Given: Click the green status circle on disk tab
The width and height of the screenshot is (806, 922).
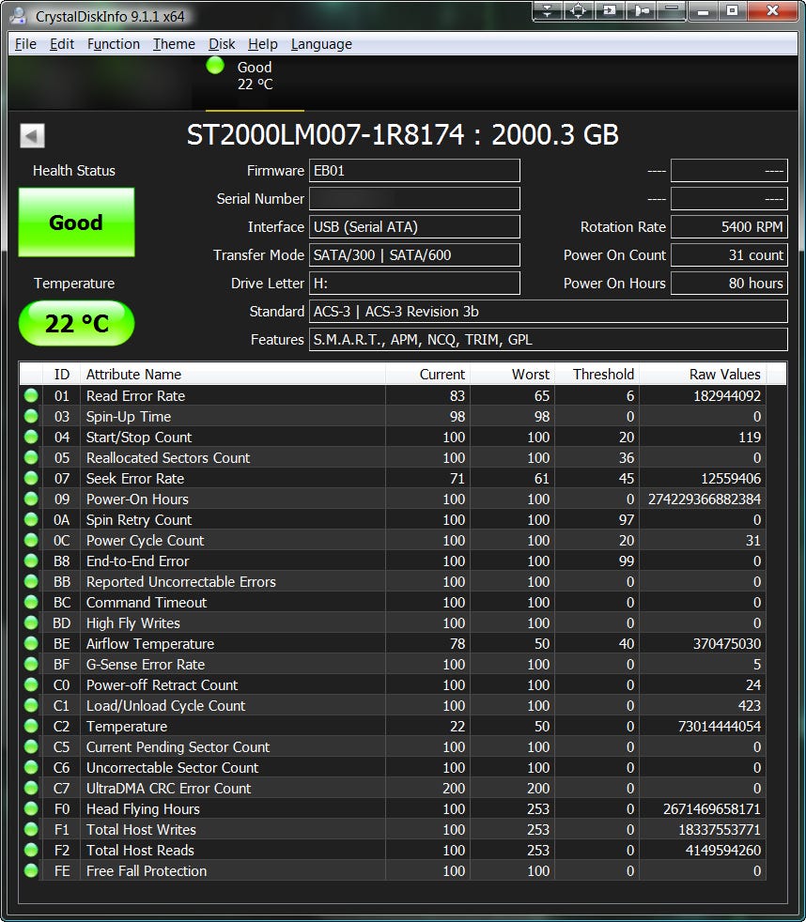Looking at the screenshot, I should pyautogui.click(x=215, y=66).
